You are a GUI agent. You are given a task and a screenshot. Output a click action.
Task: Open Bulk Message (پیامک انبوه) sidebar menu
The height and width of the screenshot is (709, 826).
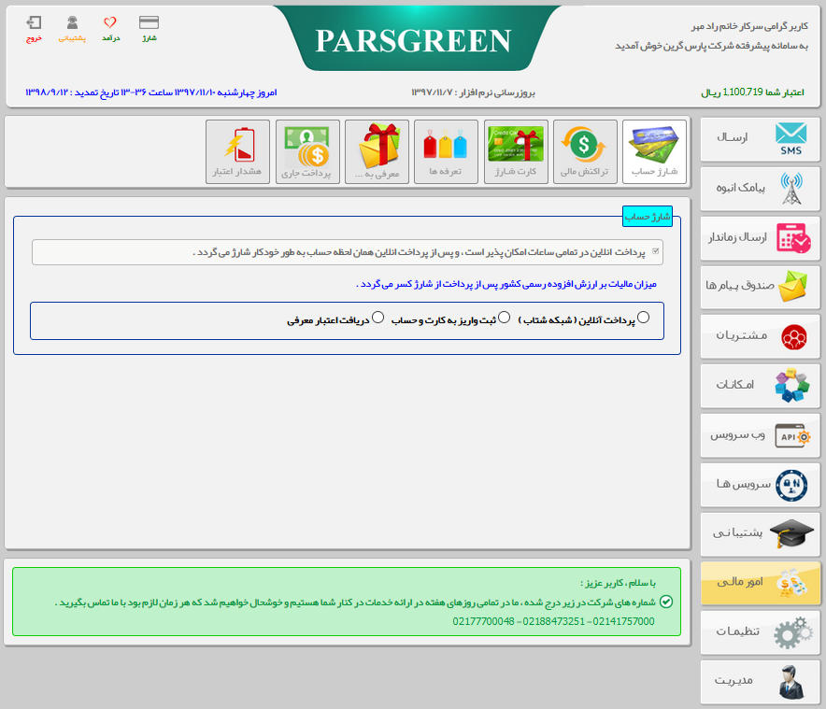[x=761, y=188]
